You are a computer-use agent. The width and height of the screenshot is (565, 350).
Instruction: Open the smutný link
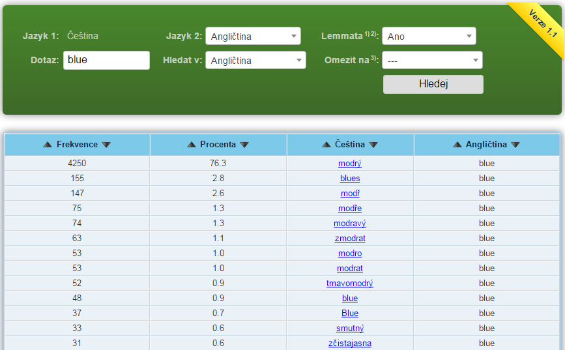coord(350,328)
